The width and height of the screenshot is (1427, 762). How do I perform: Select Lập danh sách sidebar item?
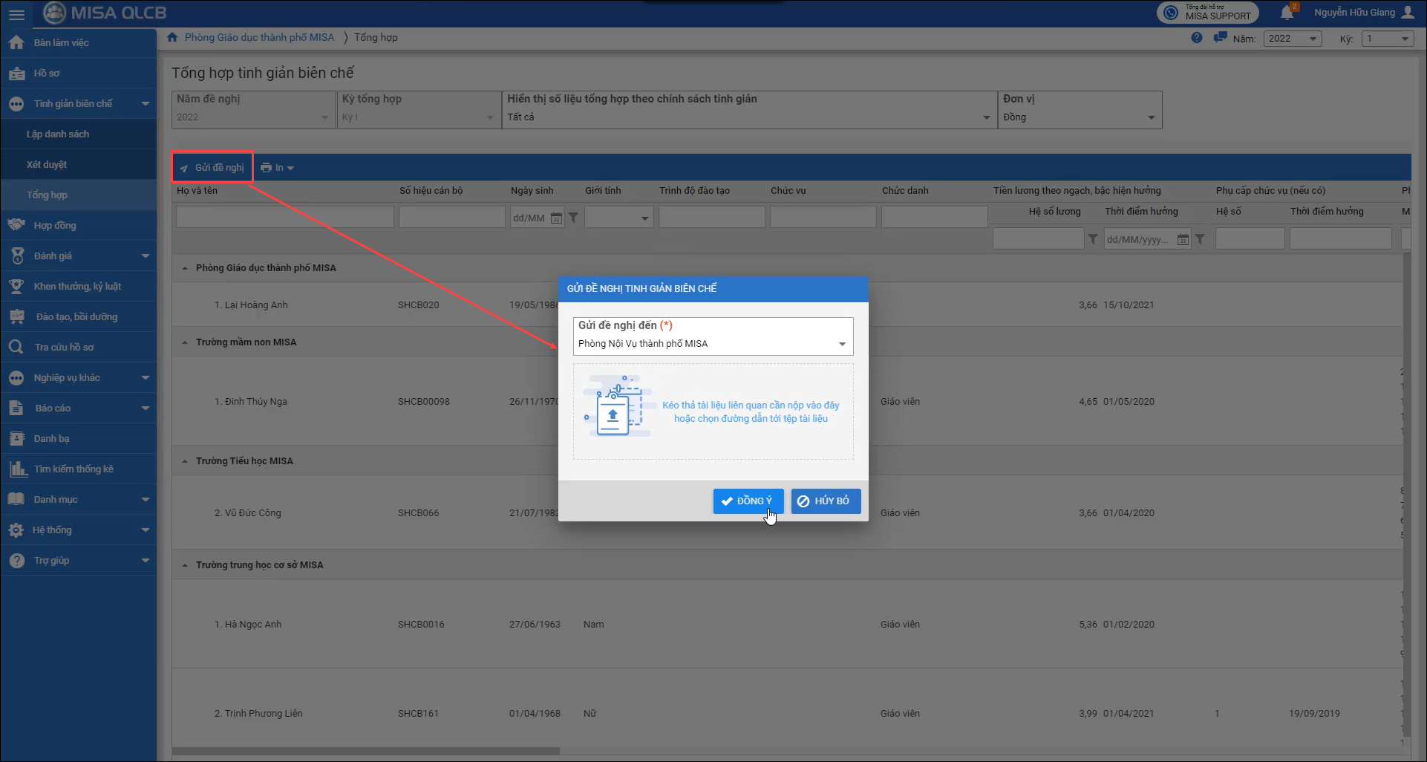pos(58,134)
